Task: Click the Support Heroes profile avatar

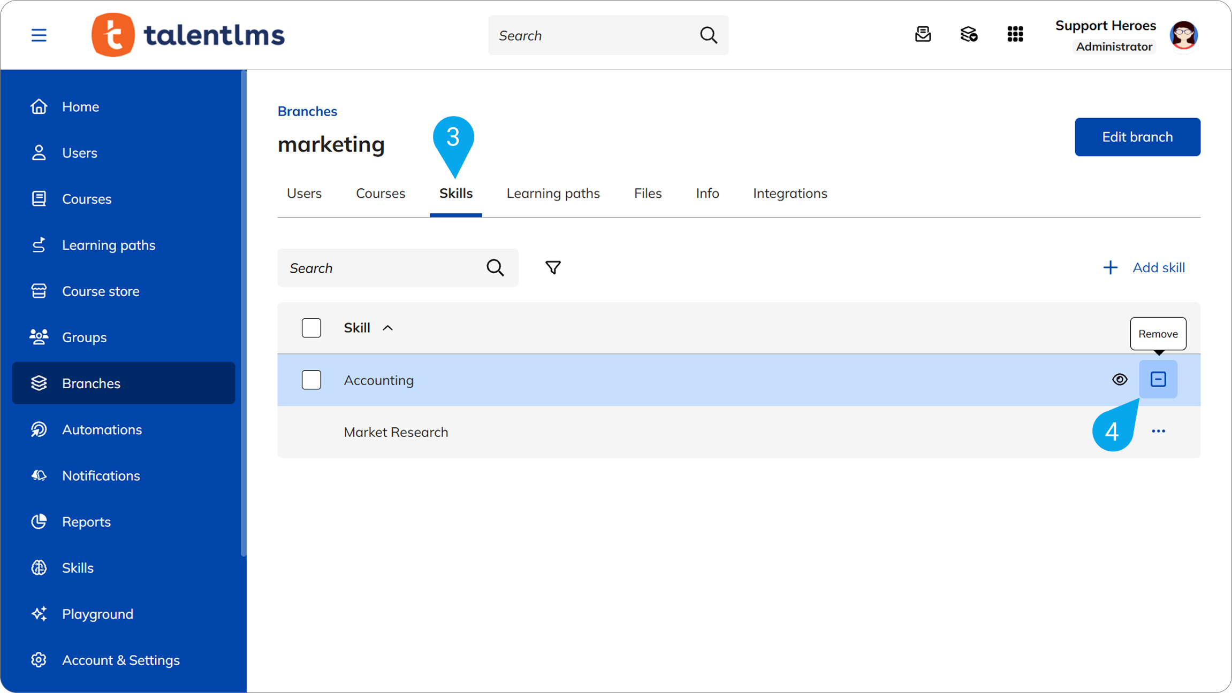Action: [x=1184, y=35]
